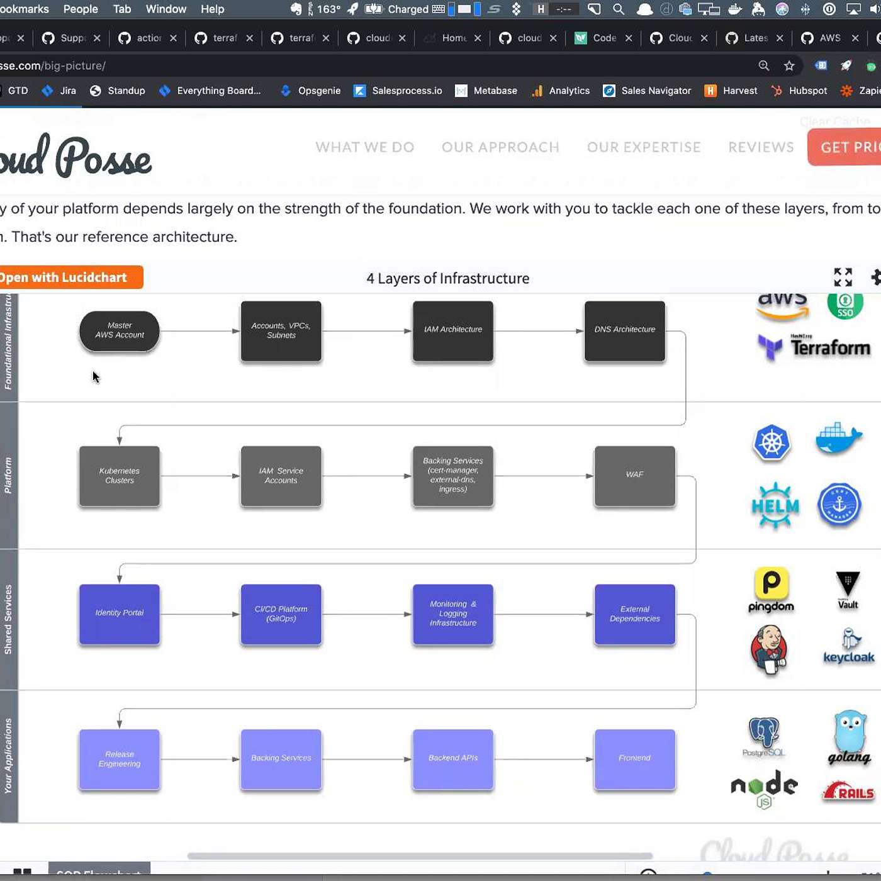Screen dimensions: 881x881
Task: Bookmark this page with the star icon
Action: [x=789, y=65]
